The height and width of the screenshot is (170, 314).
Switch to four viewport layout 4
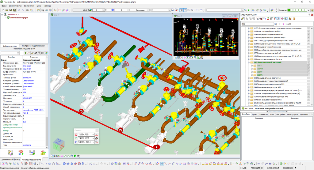193,10
